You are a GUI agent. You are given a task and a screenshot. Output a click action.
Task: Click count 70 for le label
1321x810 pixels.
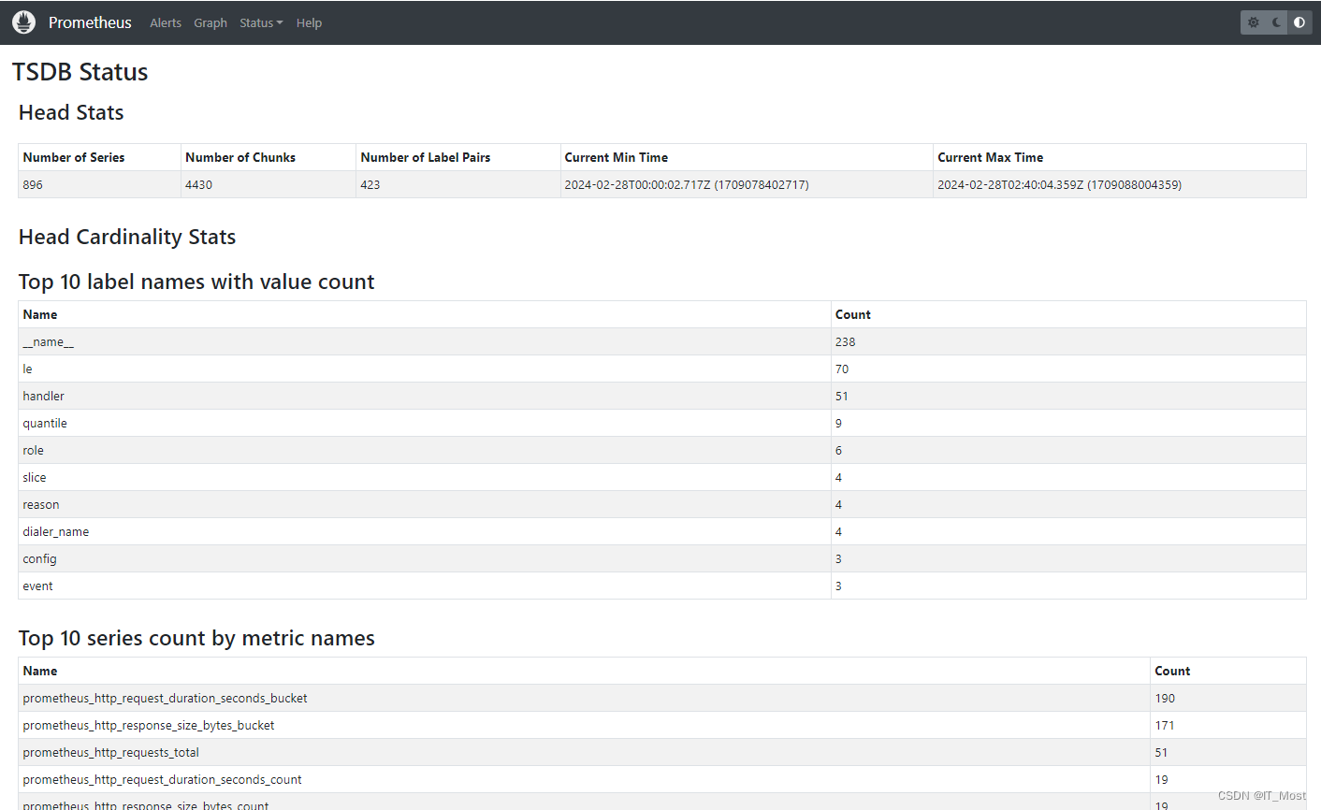tap(842, 369)
